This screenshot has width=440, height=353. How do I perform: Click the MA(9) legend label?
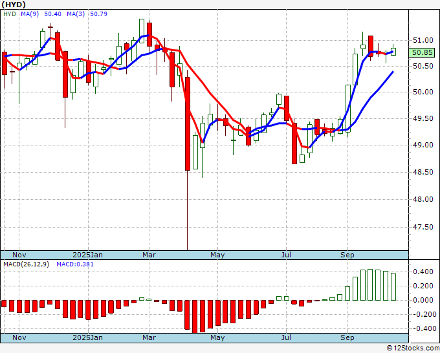[x=30, y=14]
